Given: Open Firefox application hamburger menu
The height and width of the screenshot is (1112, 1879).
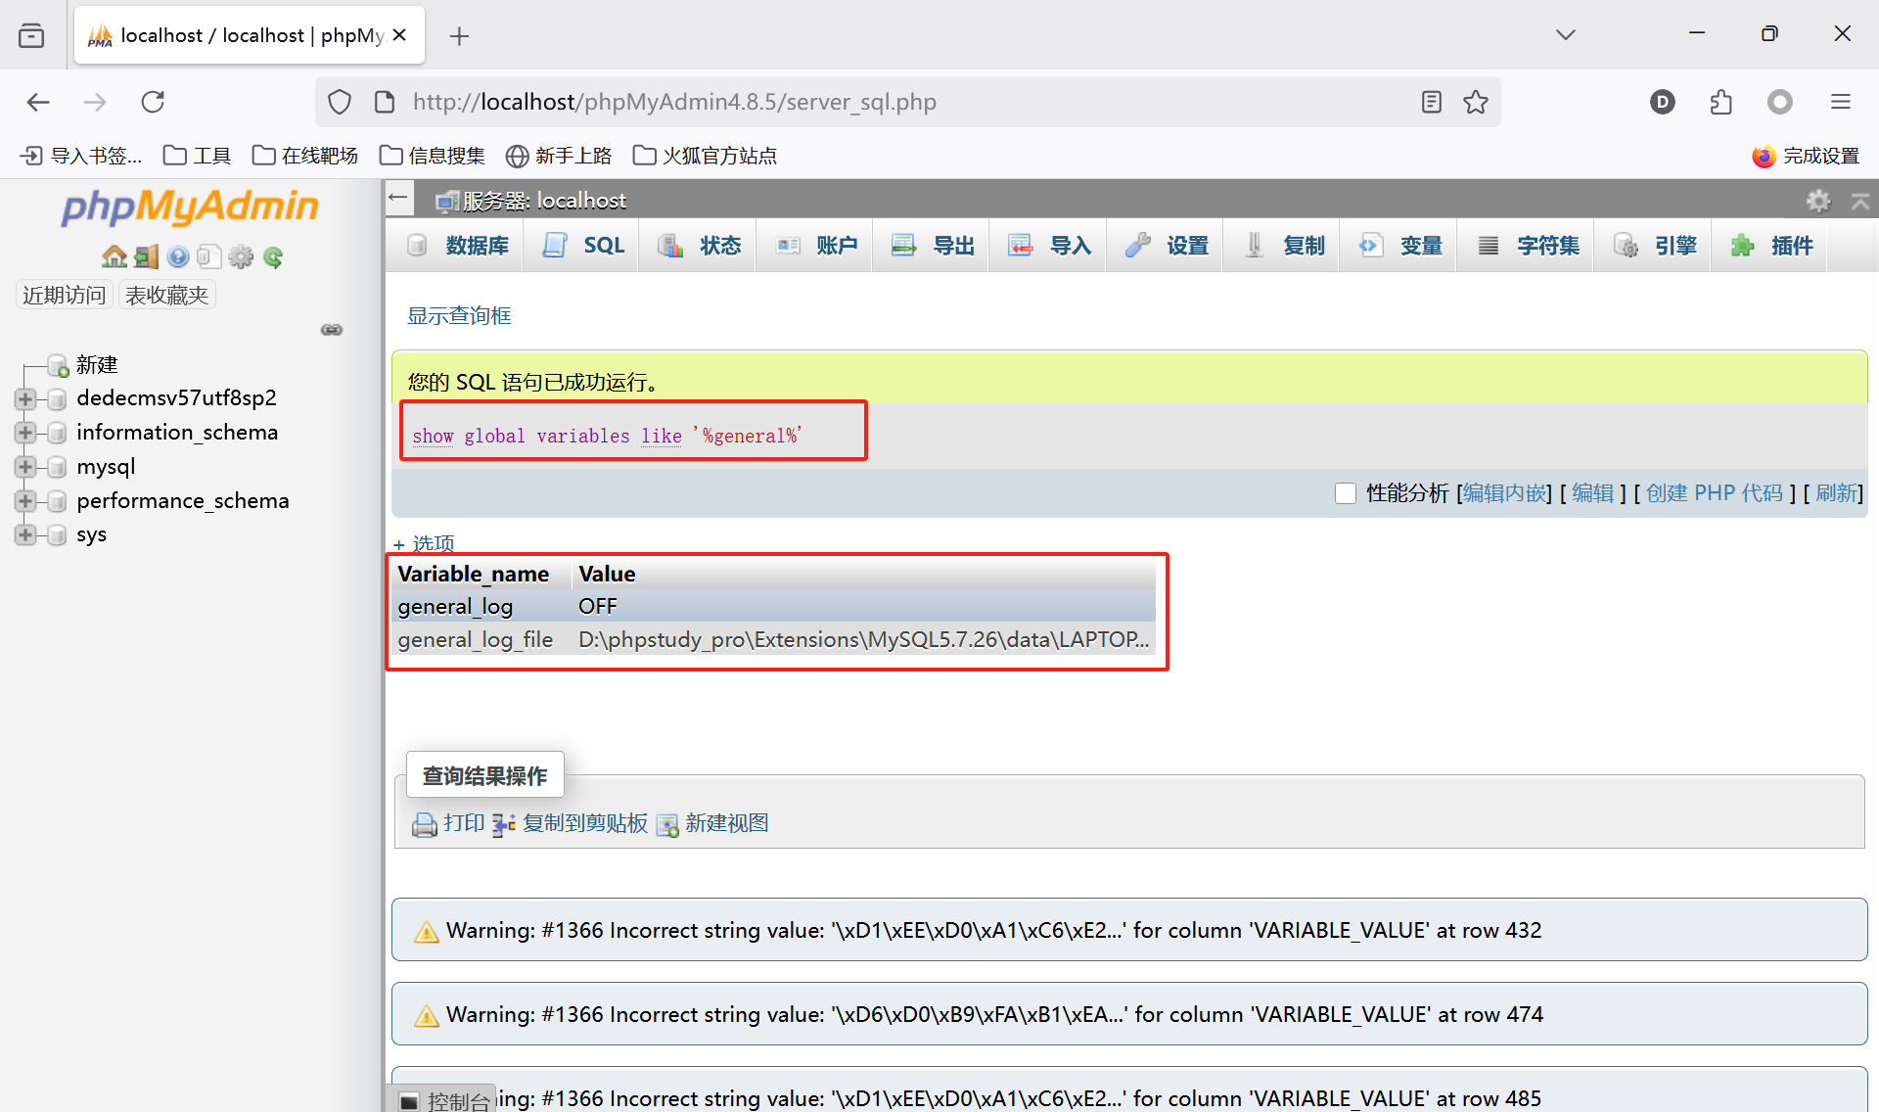Looking at the screenshot, I should pyautogui.click(x=1841, y=102).
